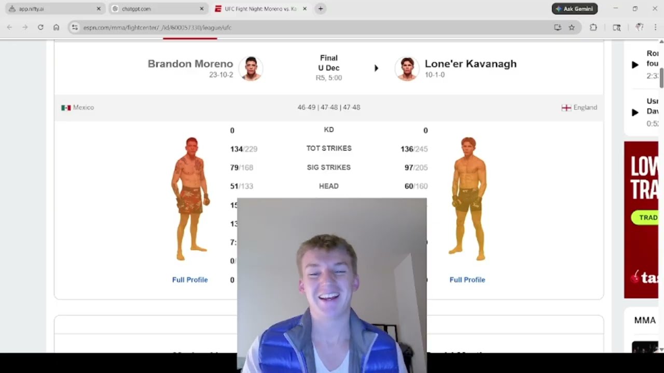664x373 pixels.
Task: Click Brandon Moreno's full-body fighter image
Action: [190, 199]
